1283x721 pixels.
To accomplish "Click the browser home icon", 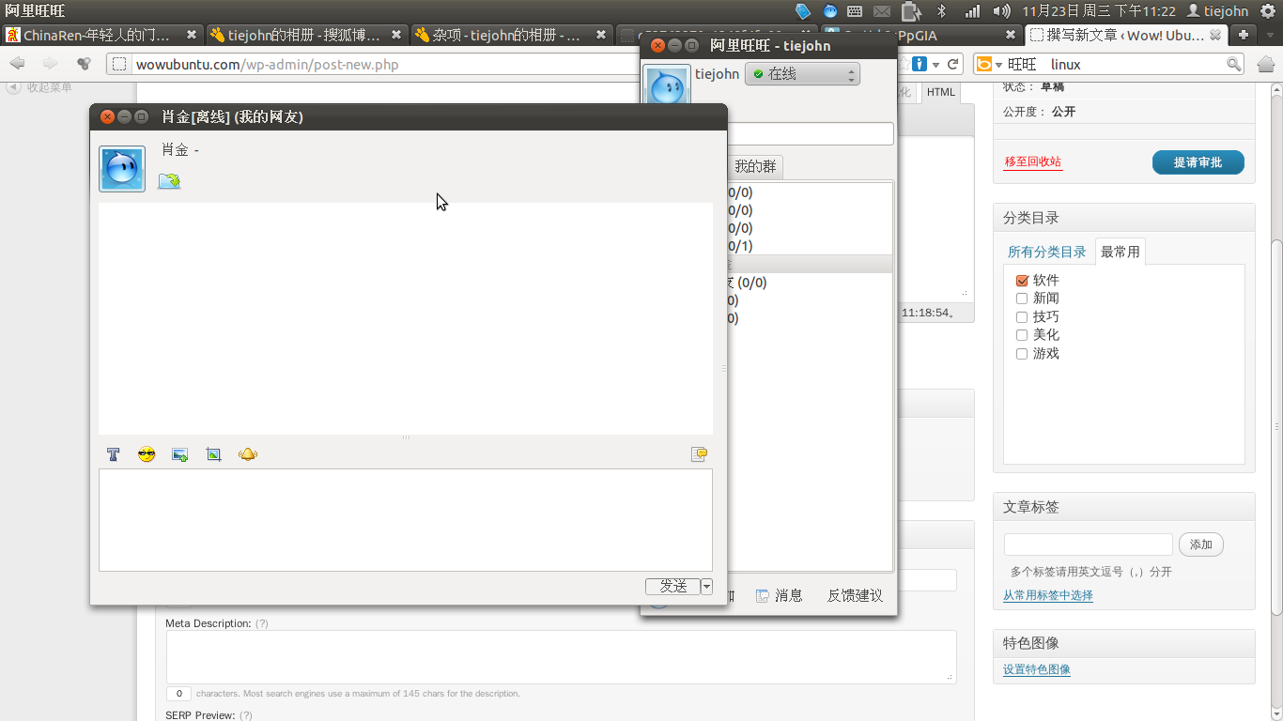I will point(1265,64).
